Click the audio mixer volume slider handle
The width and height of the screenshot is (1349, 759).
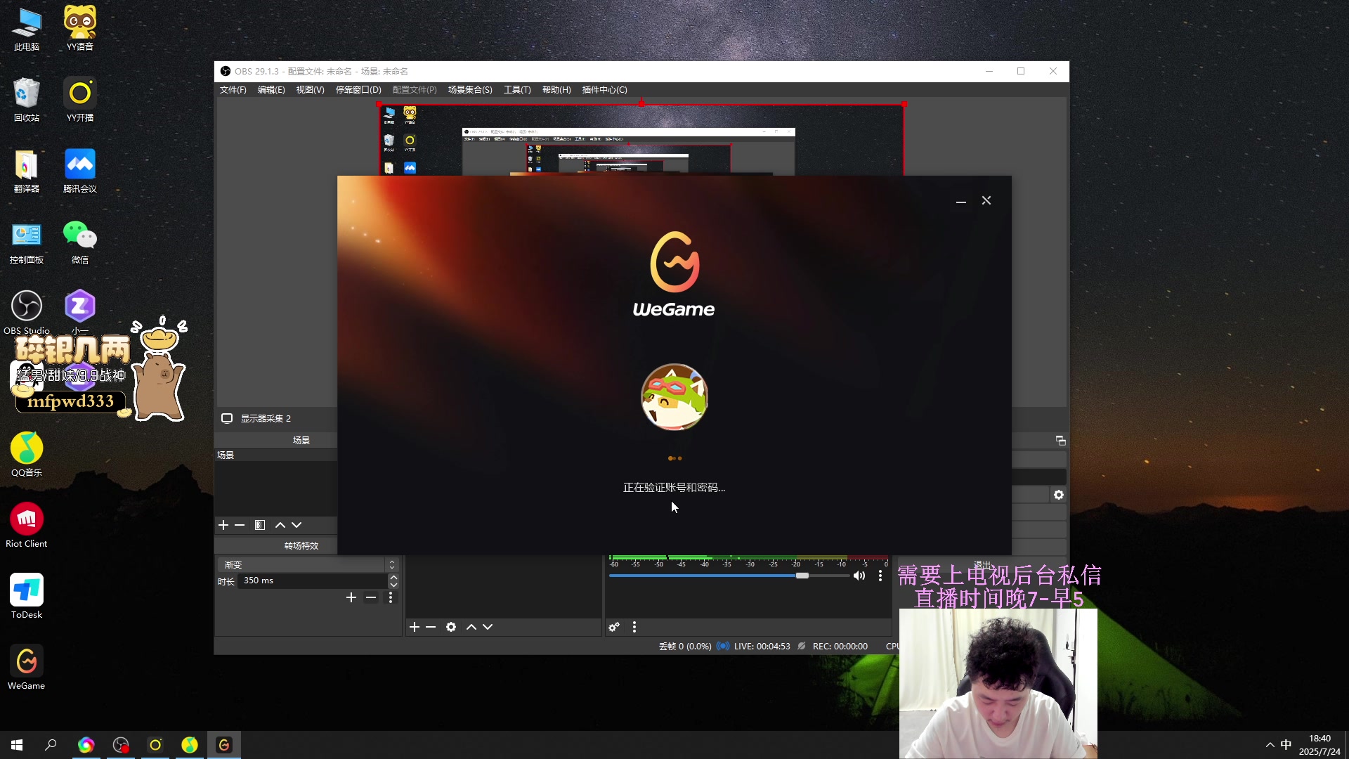802,576
